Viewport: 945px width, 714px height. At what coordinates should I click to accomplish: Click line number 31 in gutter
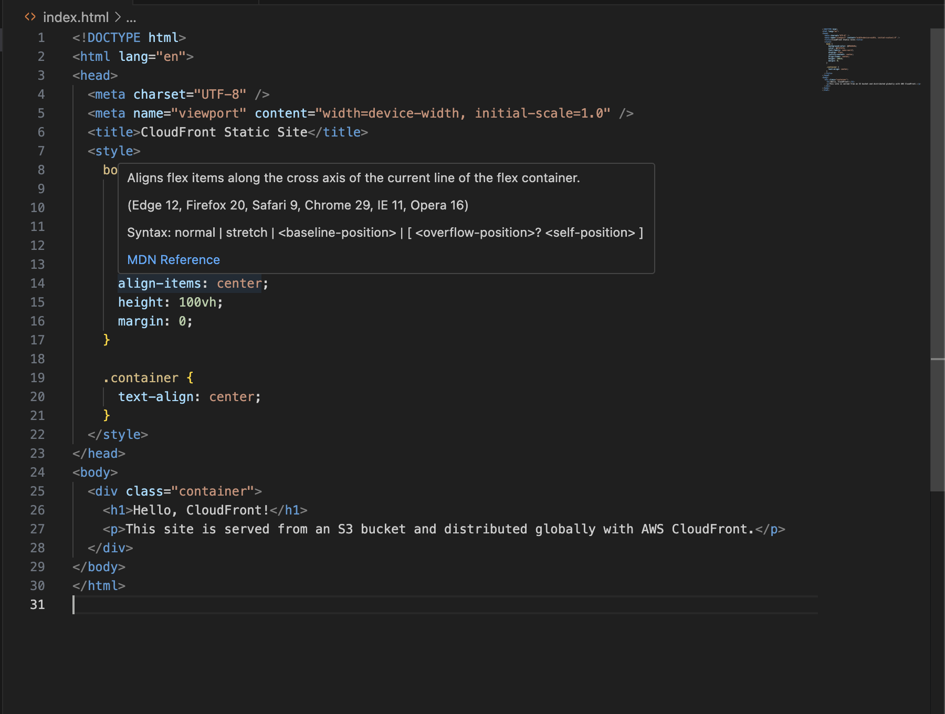pos(37,605)
